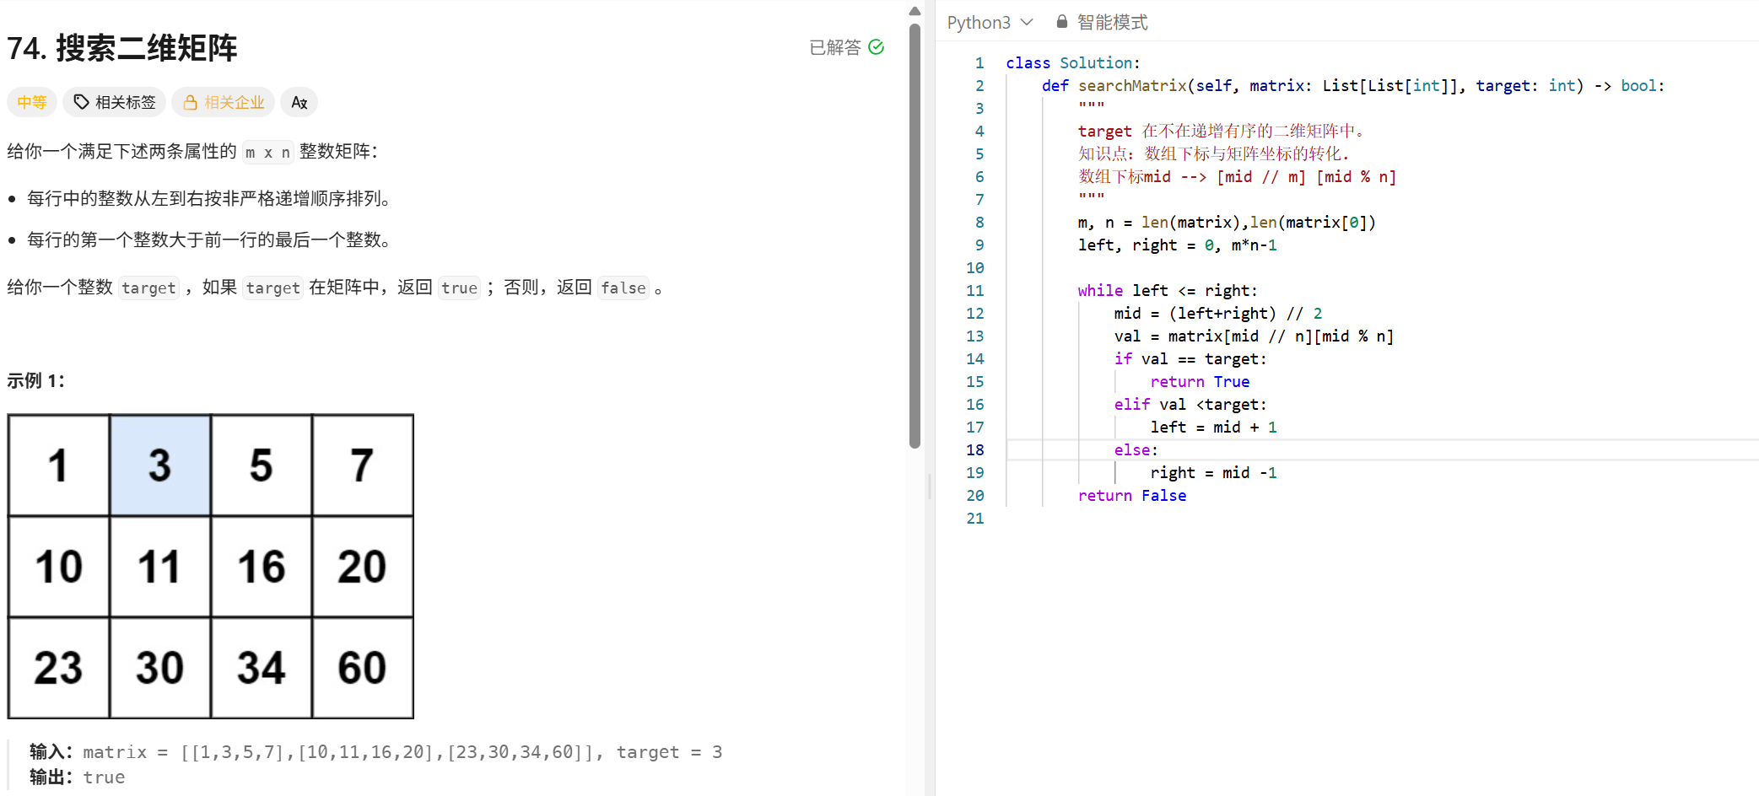The width and height of the screenshot is (1759, 796).
Task: Click the inline 'true' code chip
Action: [459, 288]
